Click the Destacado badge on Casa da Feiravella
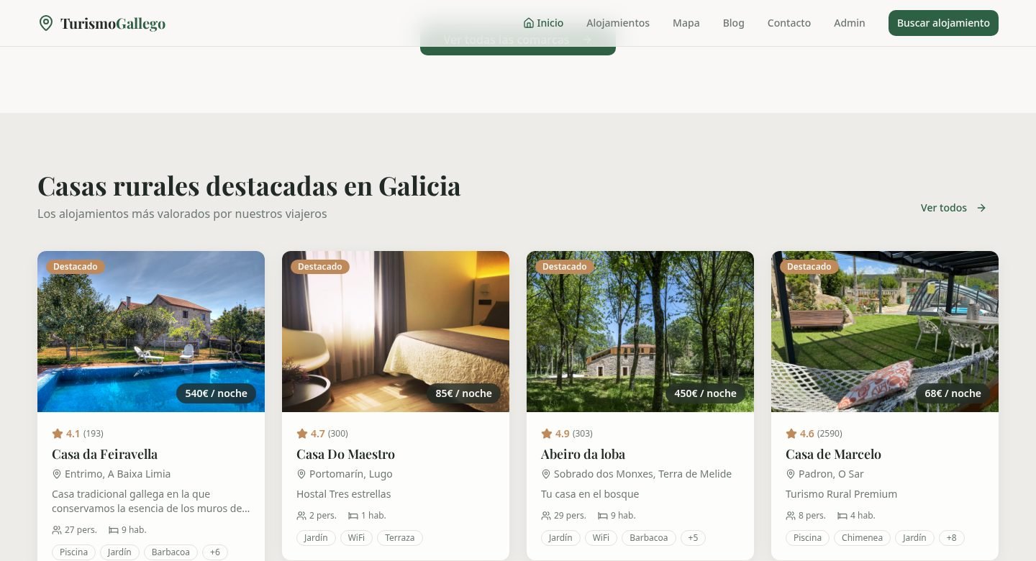 pyautogui.click(x=76, y=267)
